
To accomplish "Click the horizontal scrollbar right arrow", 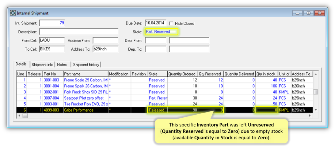I will [x=310, y=116].
